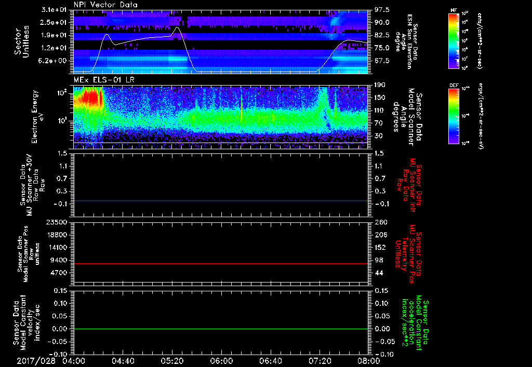Select the "ESH Sun Elevation Angle" axis label
The image size is (532, 367).
pyautogui.click(x=406, y=41)
